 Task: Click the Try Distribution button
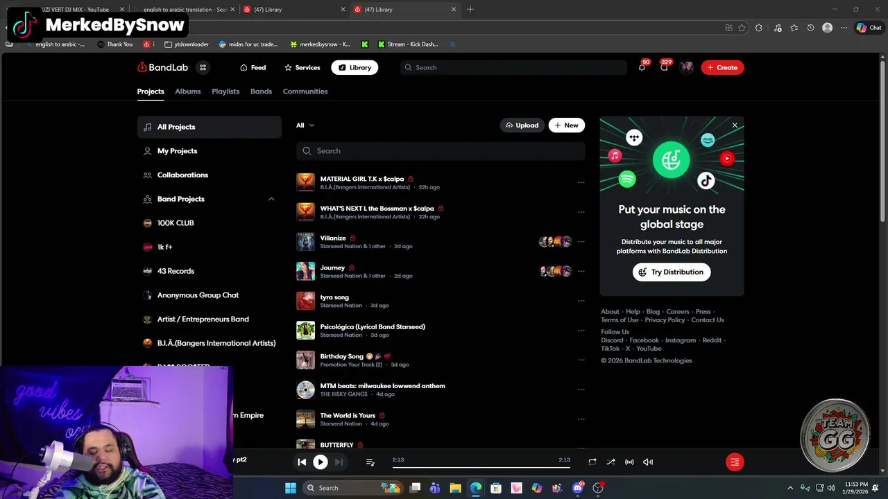pyautogui.click(x=672, y=272)
